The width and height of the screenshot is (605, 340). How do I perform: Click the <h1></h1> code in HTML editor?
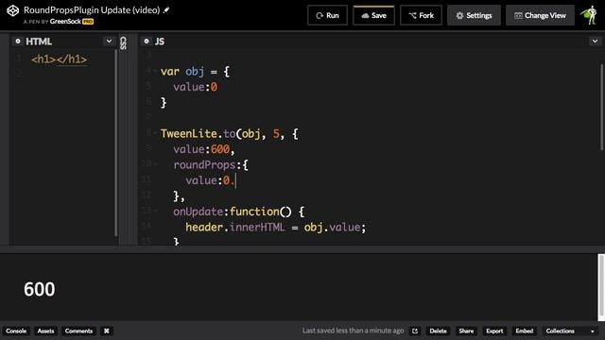(x=59, y=59)
